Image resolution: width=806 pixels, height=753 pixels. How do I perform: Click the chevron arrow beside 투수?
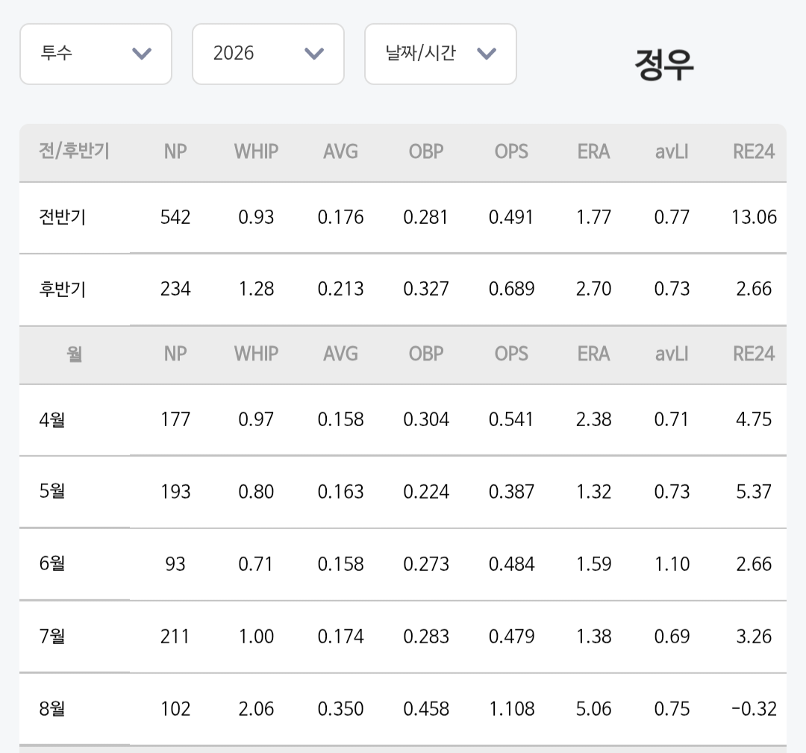click(x=142, y=54)
